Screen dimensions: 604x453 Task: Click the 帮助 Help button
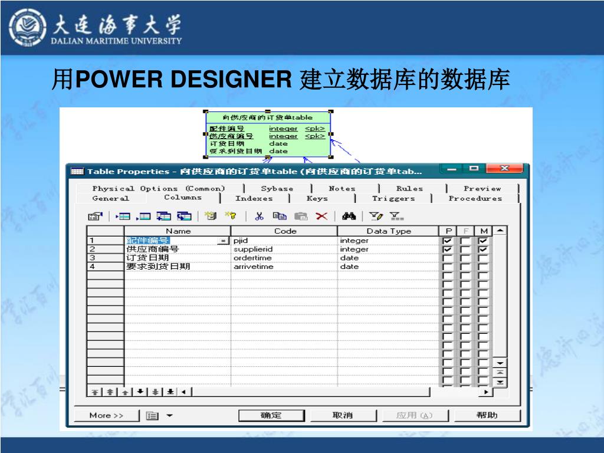pos(487,416)
